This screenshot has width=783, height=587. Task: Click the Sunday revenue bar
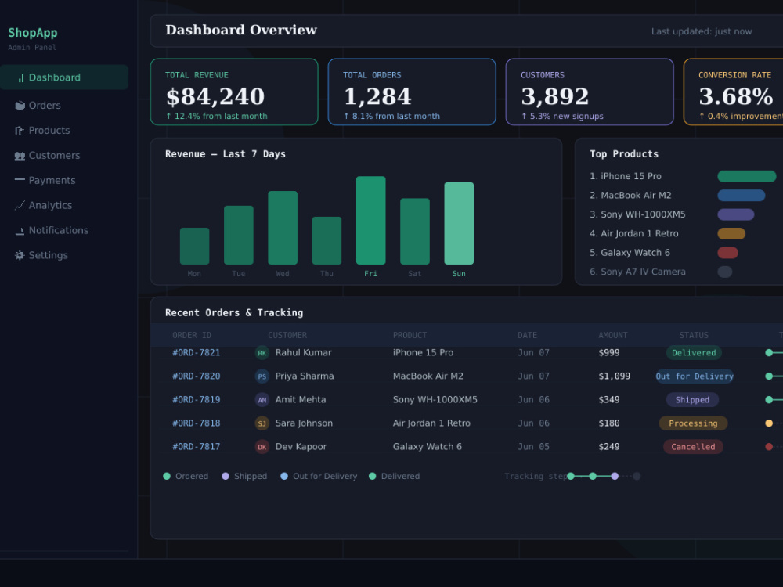click(x=459, y=223)
